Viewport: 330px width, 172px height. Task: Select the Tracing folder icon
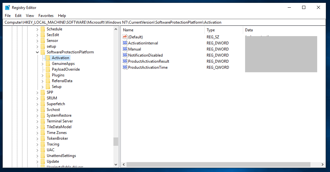coord(43,144)
